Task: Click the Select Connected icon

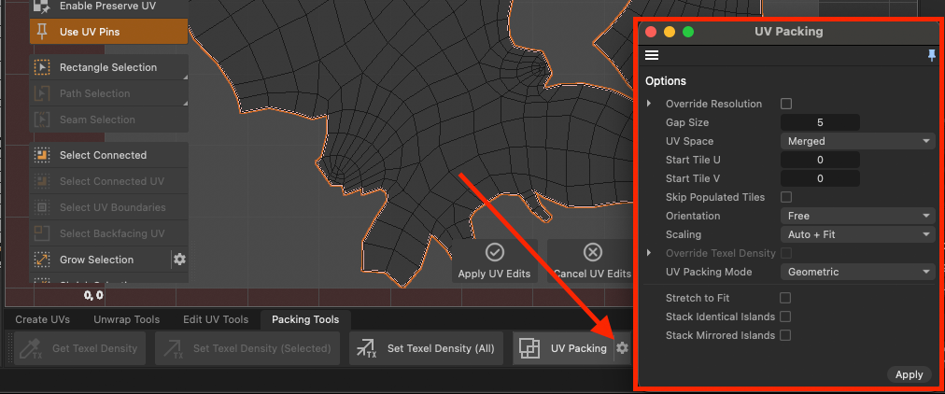Action: (42, 155)
